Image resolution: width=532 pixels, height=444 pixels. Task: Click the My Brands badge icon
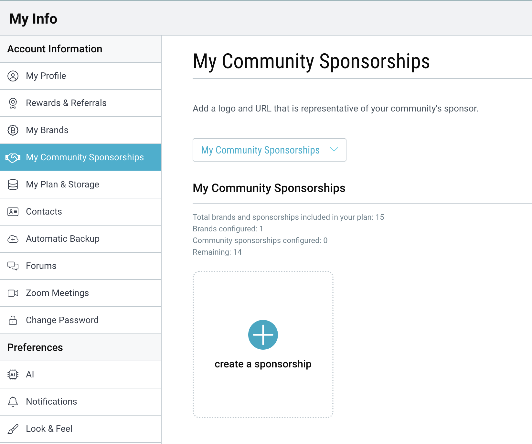coord(13,130)
